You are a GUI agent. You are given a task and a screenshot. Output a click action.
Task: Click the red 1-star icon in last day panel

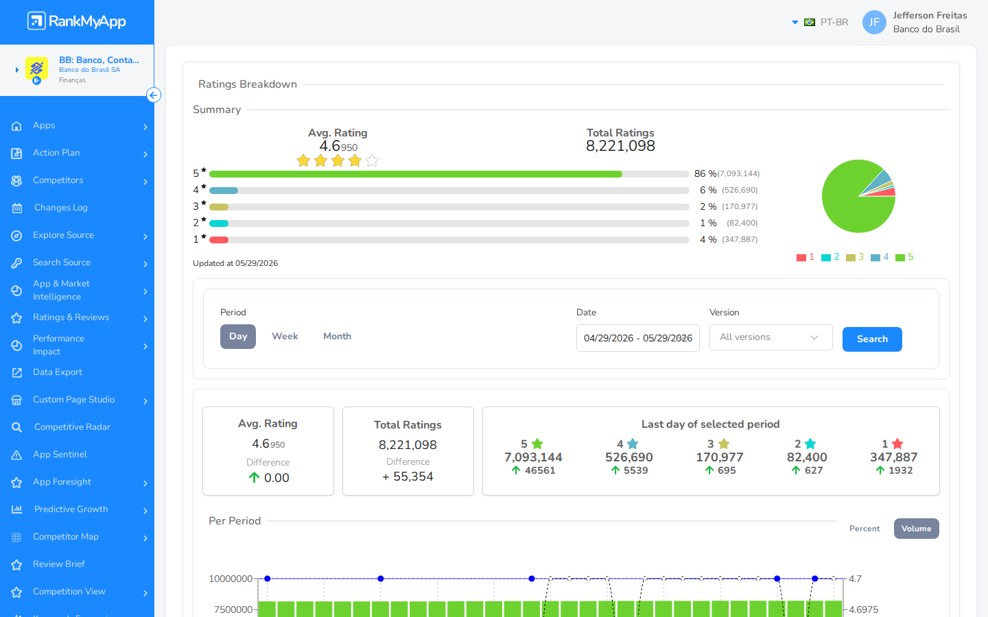pyautogui.click(x=897, y=444)
